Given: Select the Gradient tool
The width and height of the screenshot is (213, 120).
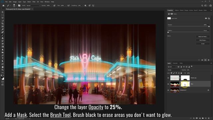Looking at the screenshot, I should [x=3, y=47].
